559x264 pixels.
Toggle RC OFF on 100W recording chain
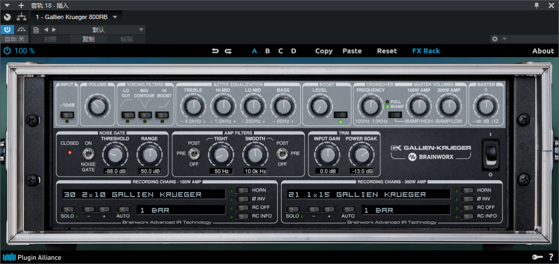tap(243, 207)
